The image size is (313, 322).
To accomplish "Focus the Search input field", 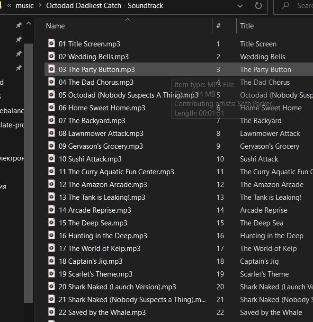I will click(x=305, y=6).
